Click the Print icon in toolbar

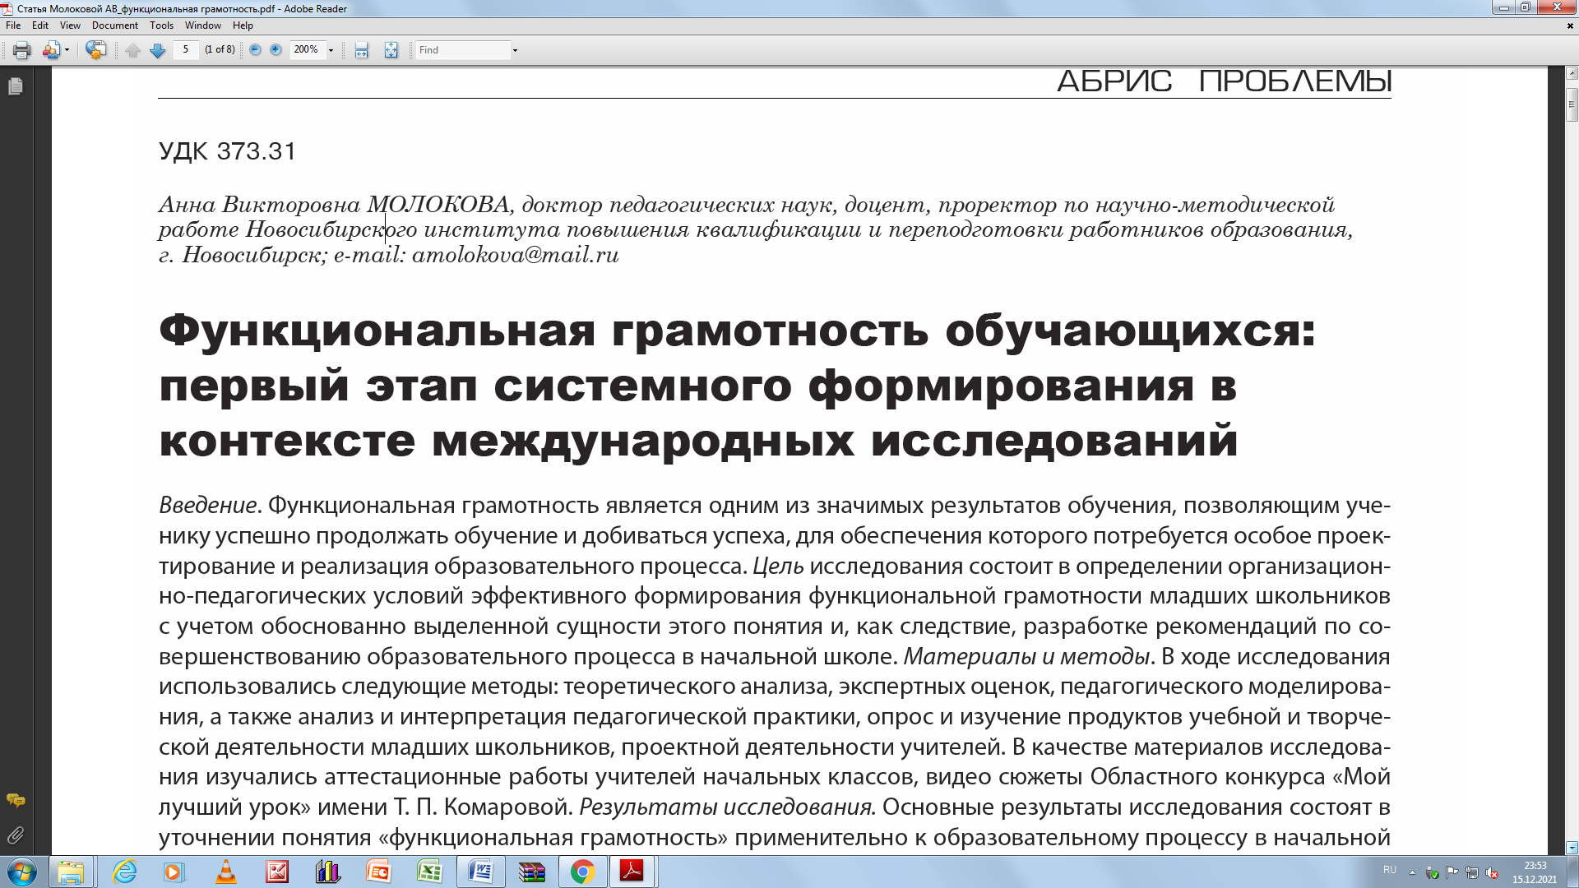tap(22, 50)
